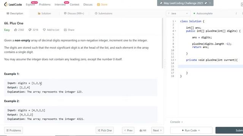This screenshot has height=136, width=243.
Task: Go to the Contest page
Action: coord(74,5)
